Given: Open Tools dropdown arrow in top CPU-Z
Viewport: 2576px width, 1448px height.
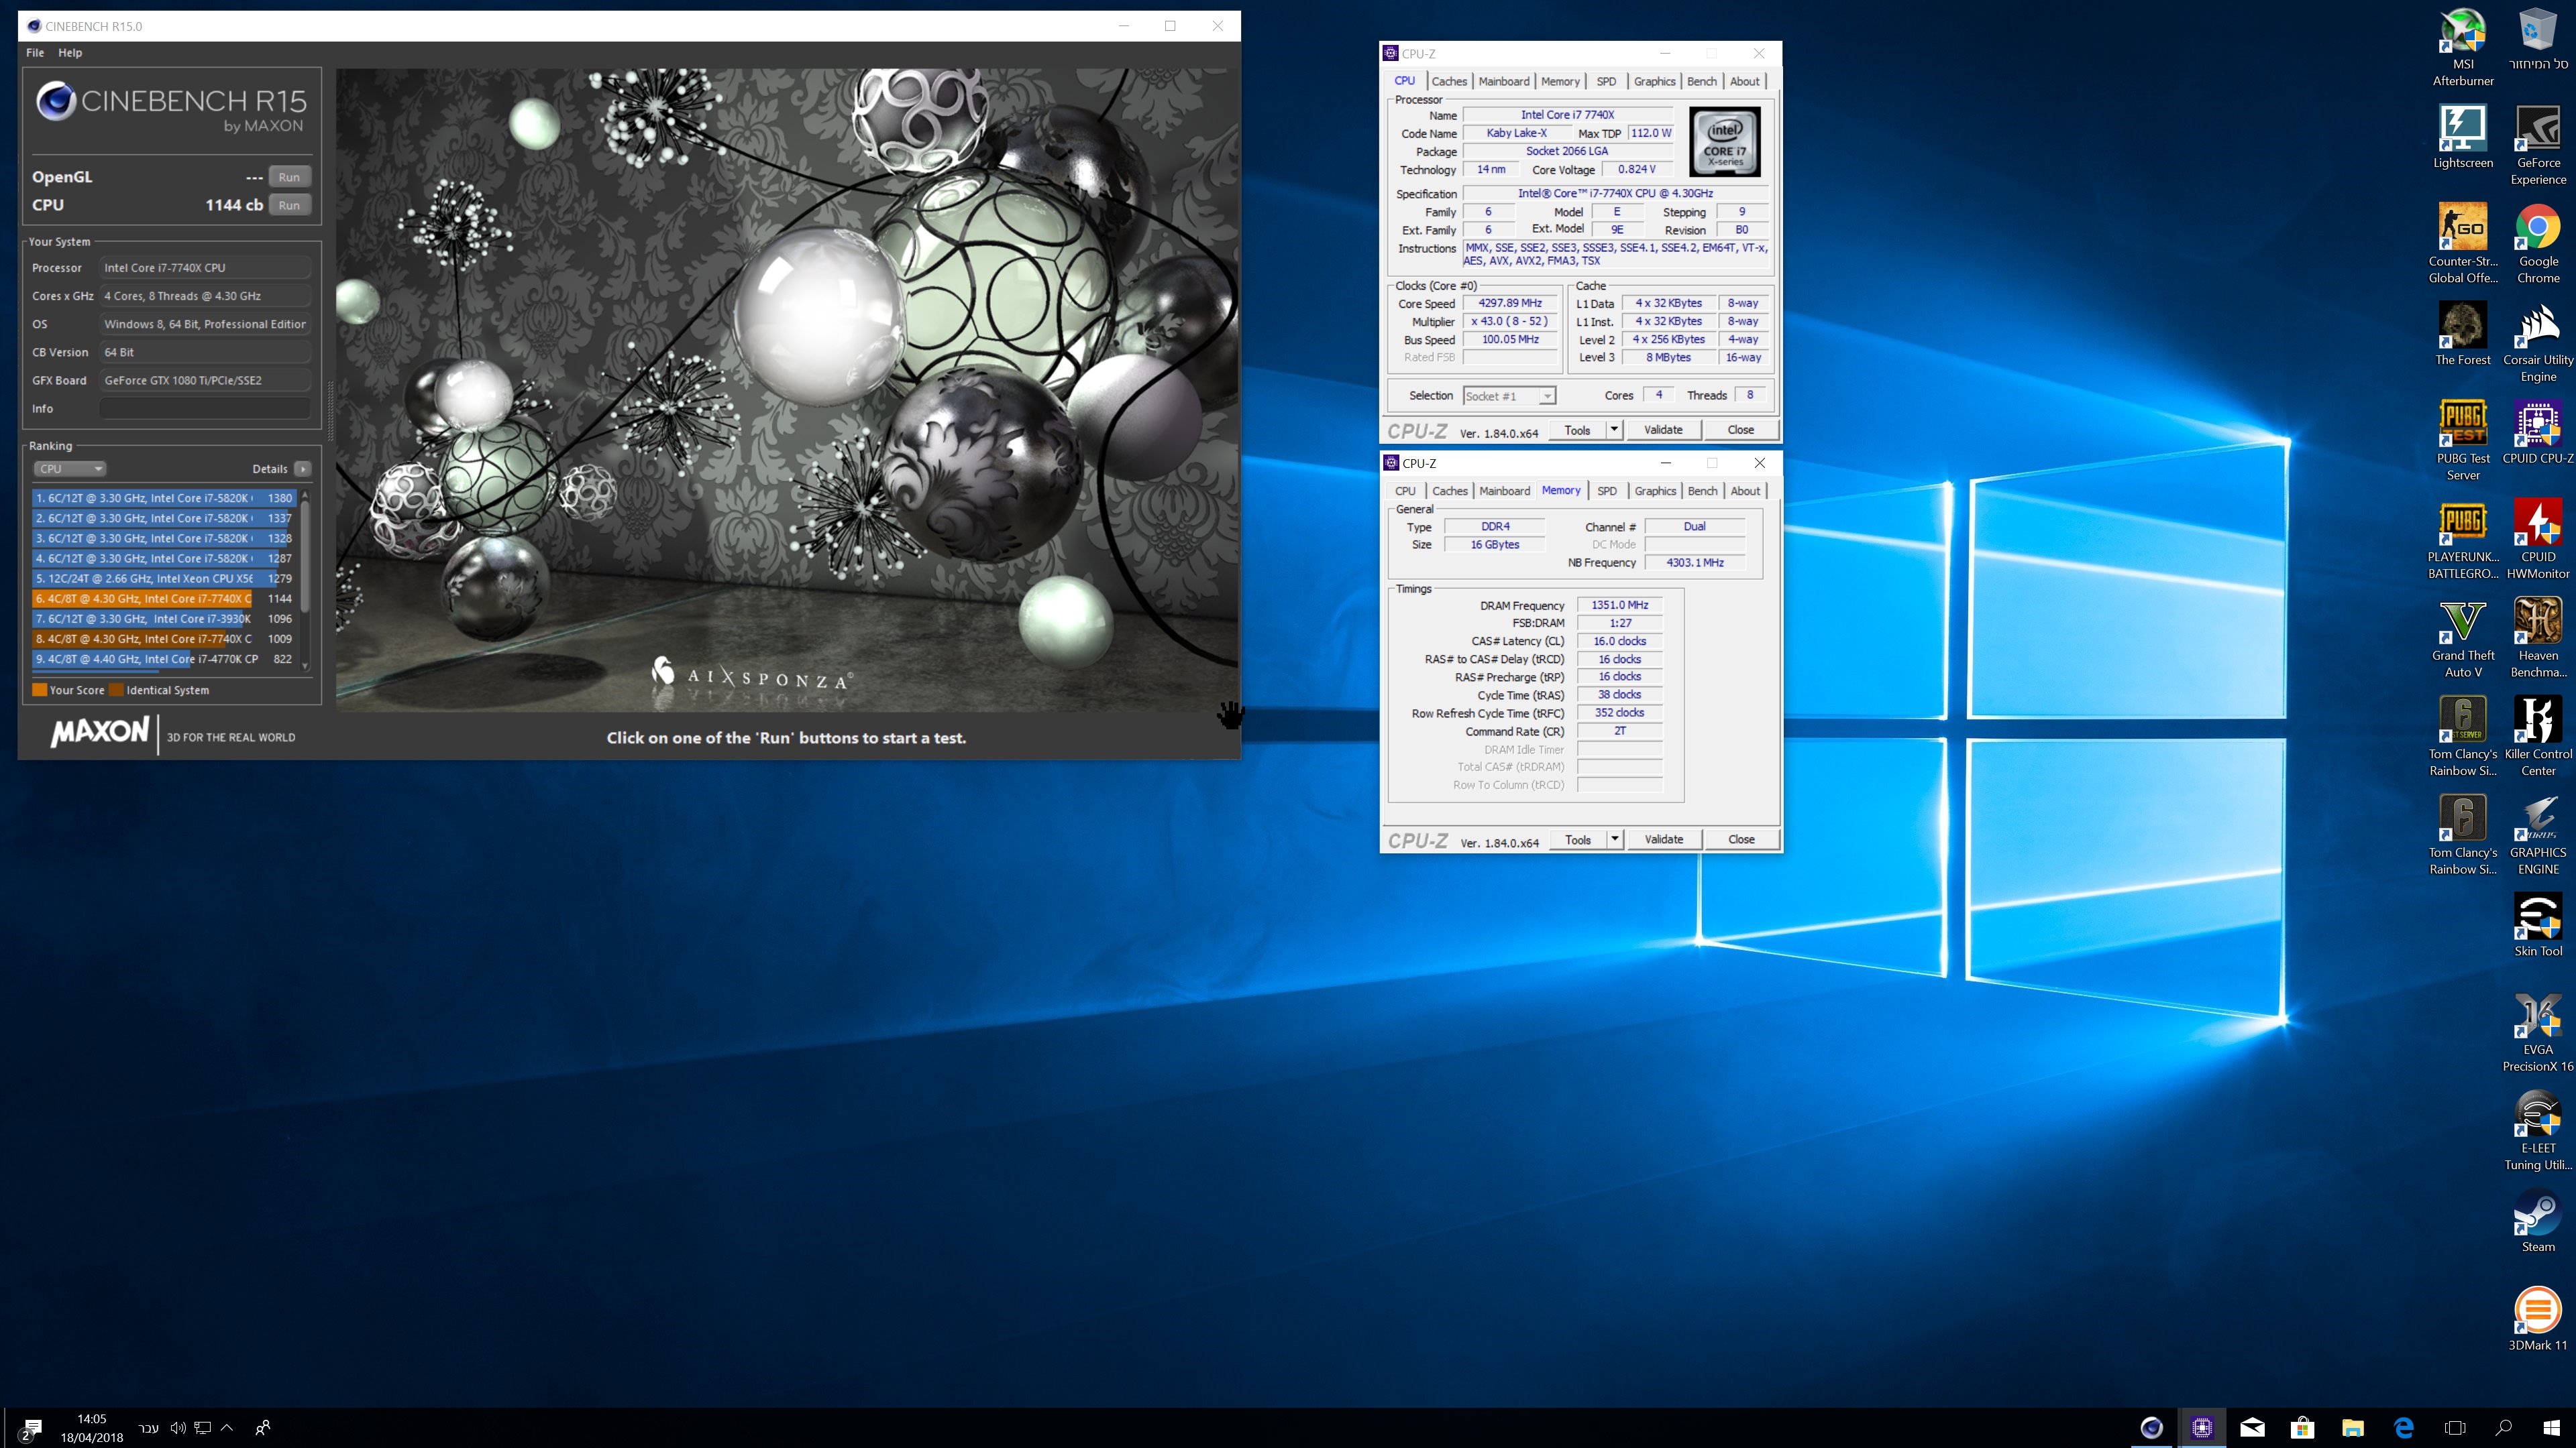Looking at the screenshot, I should 1613,430.
